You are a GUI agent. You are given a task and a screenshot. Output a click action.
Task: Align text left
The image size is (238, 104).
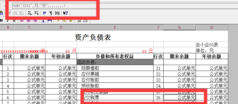(x=22, y=20)
